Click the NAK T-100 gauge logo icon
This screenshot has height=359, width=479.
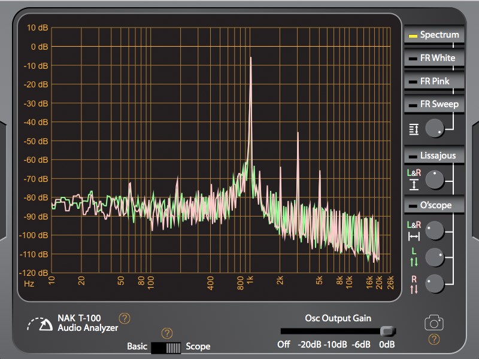click(40, 324)
